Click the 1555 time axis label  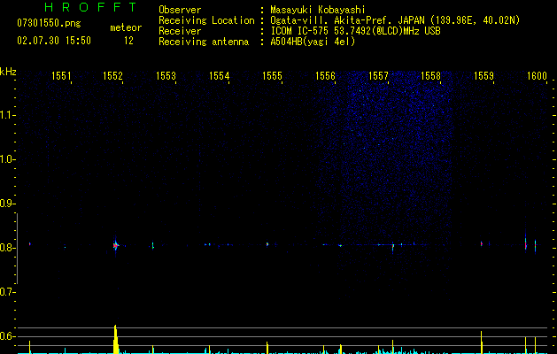click(x=272, y=76)
